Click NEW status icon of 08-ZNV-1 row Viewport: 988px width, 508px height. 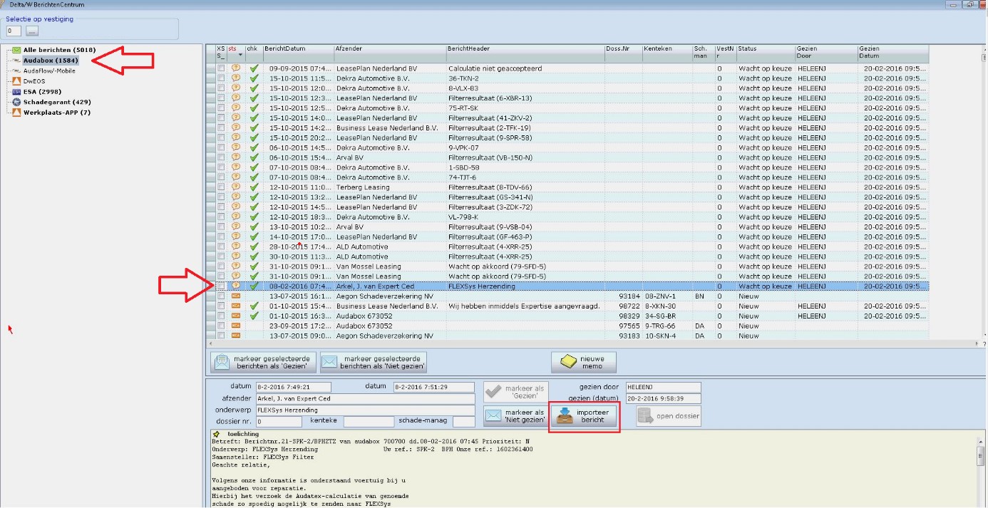[236, 296]
